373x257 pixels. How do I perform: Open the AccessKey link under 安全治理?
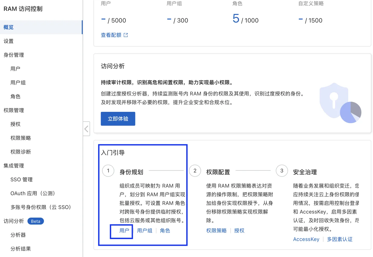pos(306,239)
